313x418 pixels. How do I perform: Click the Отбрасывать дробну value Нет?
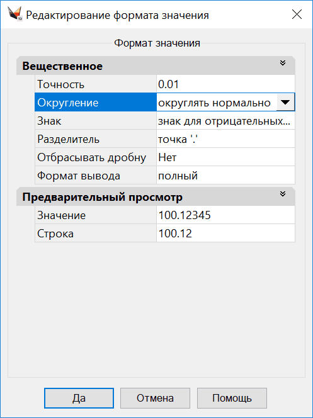click(x=225, y=157)
